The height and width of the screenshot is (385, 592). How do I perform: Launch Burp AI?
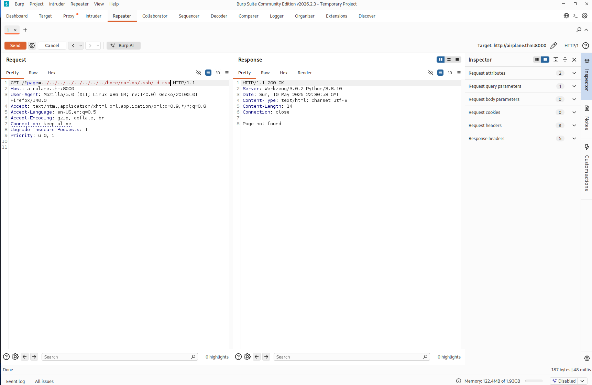click(123, 45)
